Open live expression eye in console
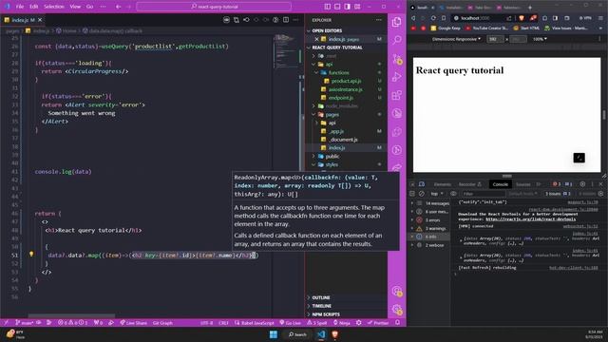 pyautogui.click(x=453, y=194)
